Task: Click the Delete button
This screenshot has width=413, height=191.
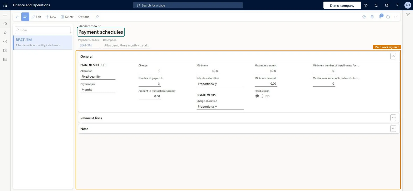Action: coord(67,17)
